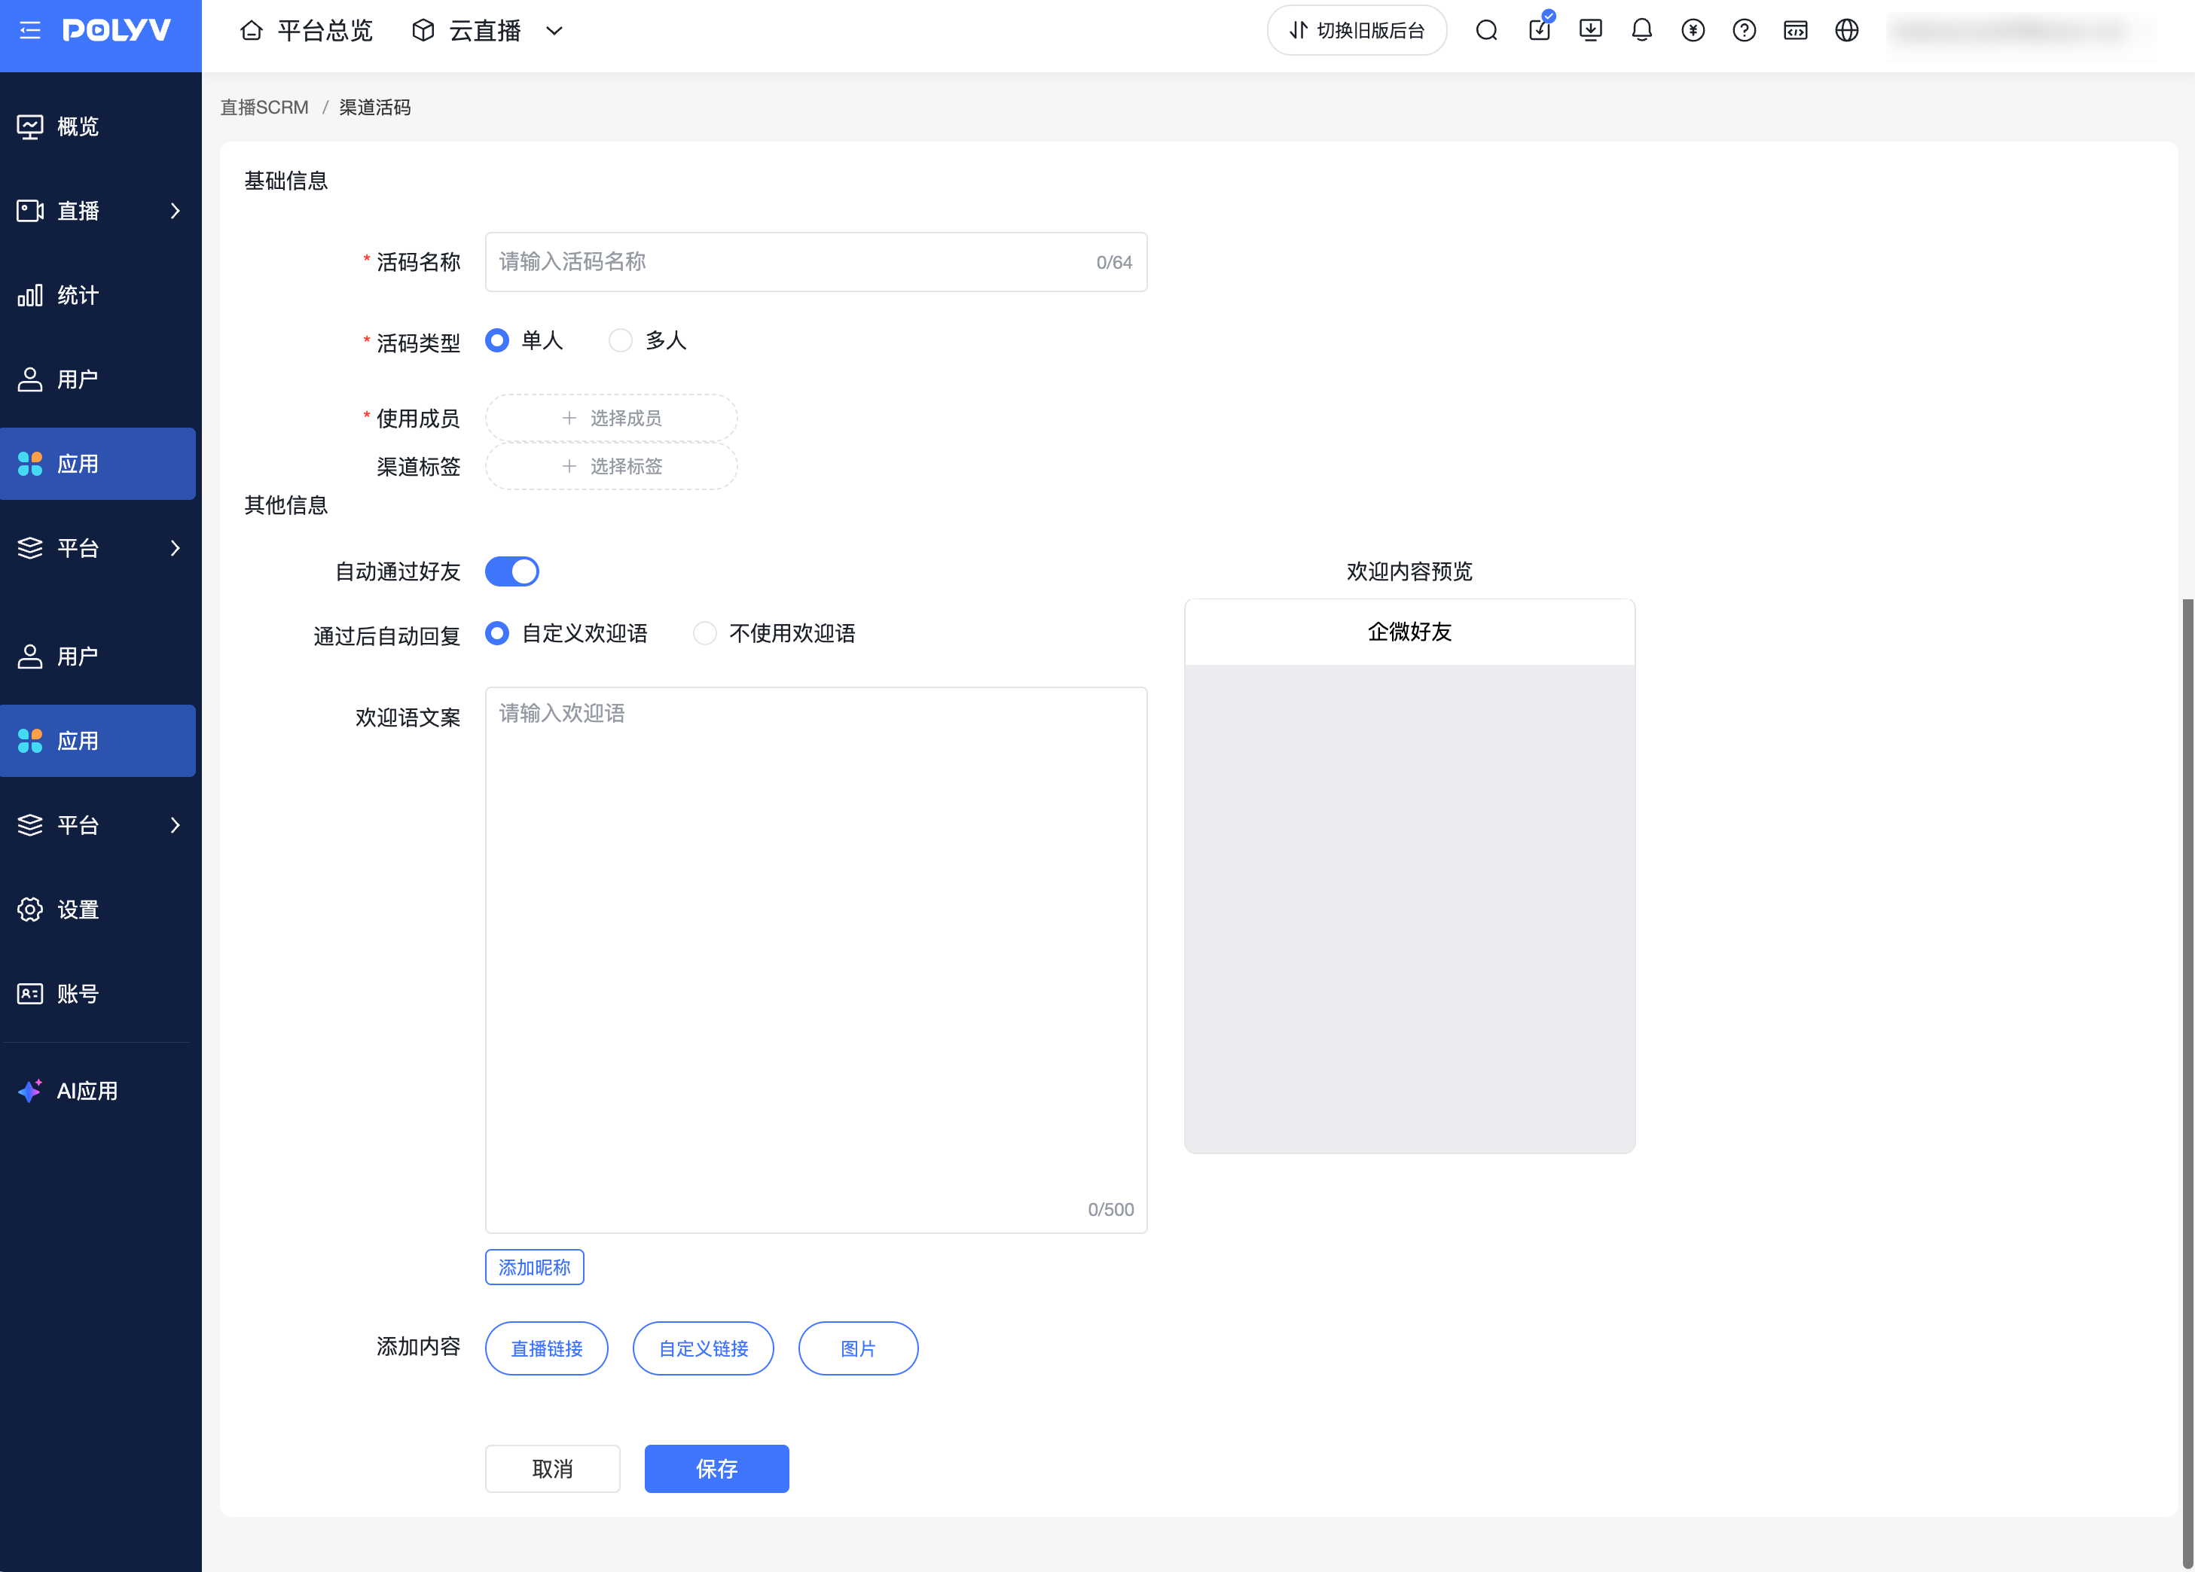Click the 欢迎内容预览 heading
The image size is (2195, 1572).
[1410, 571]
